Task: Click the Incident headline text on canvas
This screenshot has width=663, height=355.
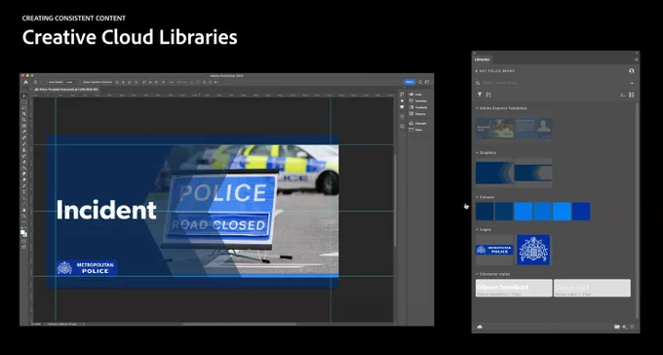Action: click(x=106, y=210)
